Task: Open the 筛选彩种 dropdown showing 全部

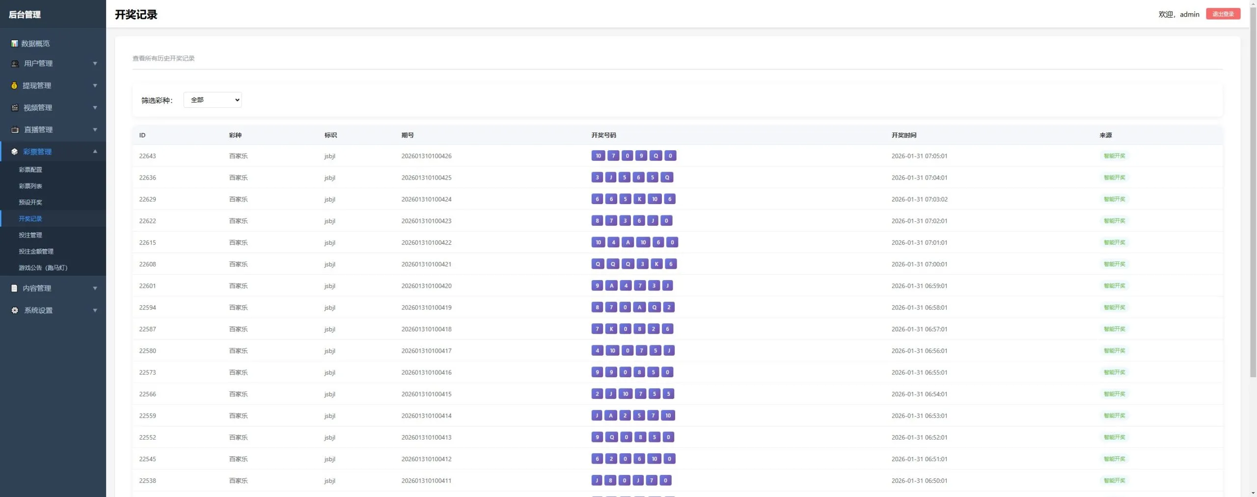Action: tap(213, 100)
